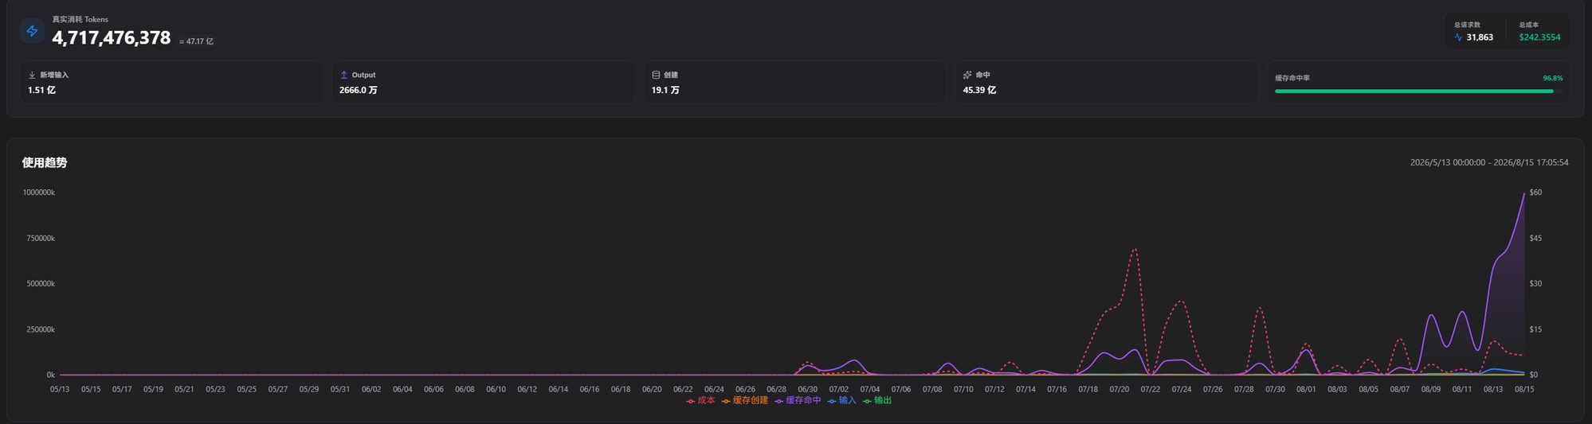Click the 06/02 x-axis date label
This screenshot has width=1592, height=424.
(371, 390)
